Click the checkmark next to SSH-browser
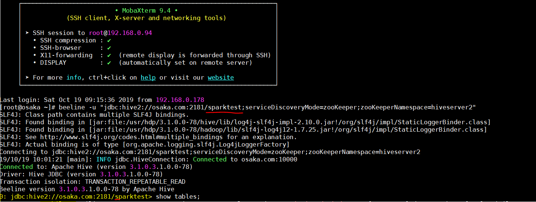 pos(109,48)
